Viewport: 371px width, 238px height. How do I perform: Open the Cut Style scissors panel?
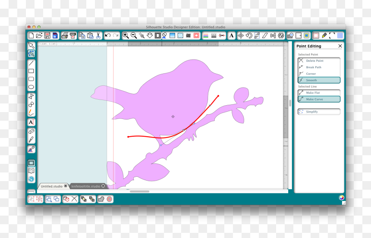pos(222,36)
